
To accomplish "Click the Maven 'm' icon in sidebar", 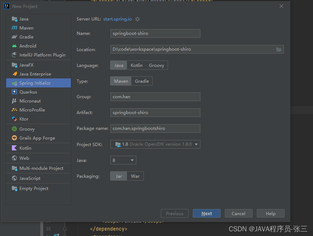I will [14, 28].
